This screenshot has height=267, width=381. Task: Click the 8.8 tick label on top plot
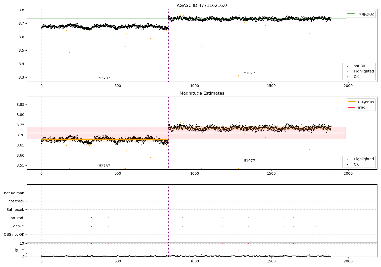pos(22,10)
